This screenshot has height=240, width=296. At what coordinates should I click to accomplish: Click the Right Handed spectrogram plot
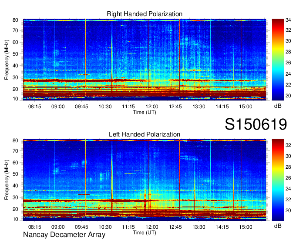(145, 60)
